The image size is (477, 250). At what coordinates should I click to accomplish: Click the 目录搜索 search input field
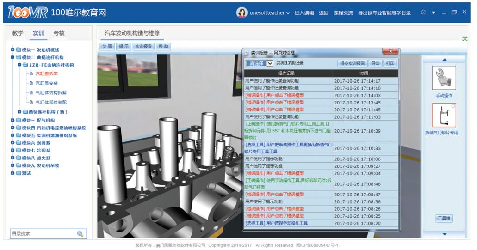coord(43,234)
